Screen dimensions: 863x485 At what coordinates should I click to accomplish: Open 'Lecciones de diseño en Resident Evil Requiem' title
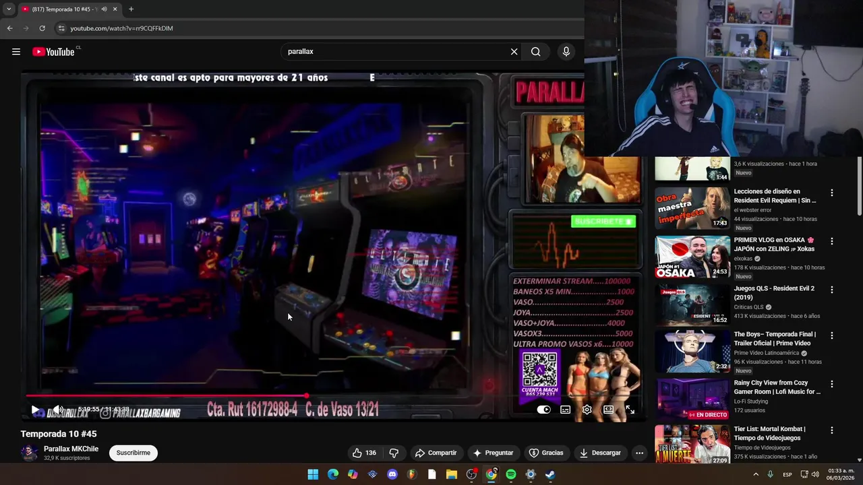click(x=775, y=196)
